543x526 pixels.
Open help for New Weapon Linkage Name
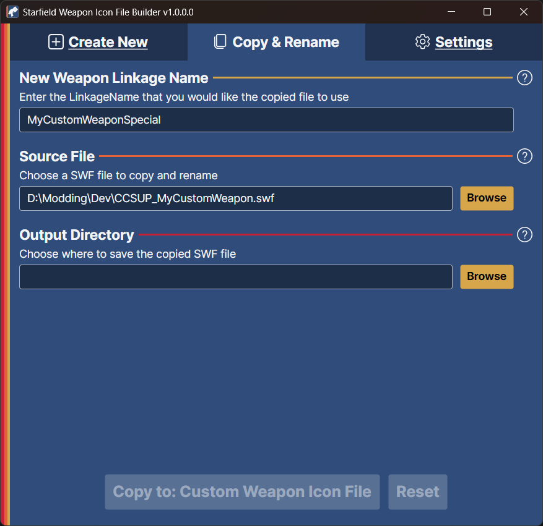pyautogui.click(x=524, y=78)
